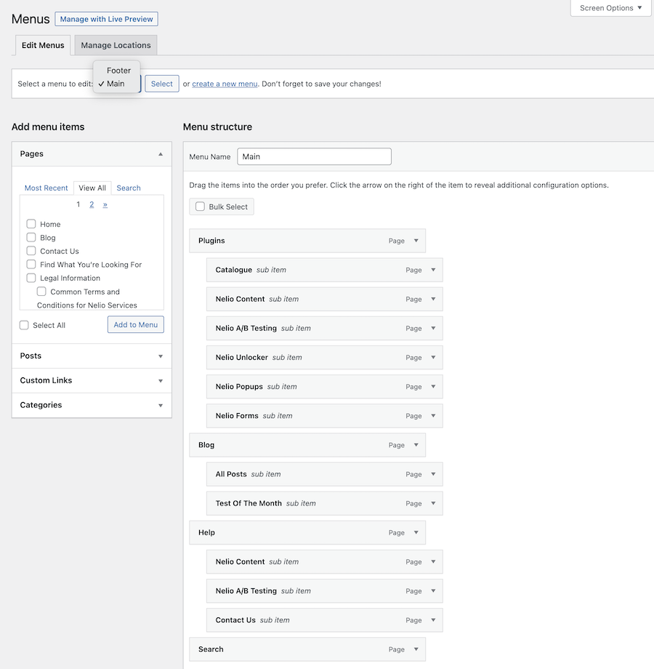Expand Nelio Forms sub item options
The width and height of the screenshot is (654, 669).
click(433, 415)
